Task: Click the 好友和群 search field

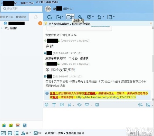Action: (22, 9)
